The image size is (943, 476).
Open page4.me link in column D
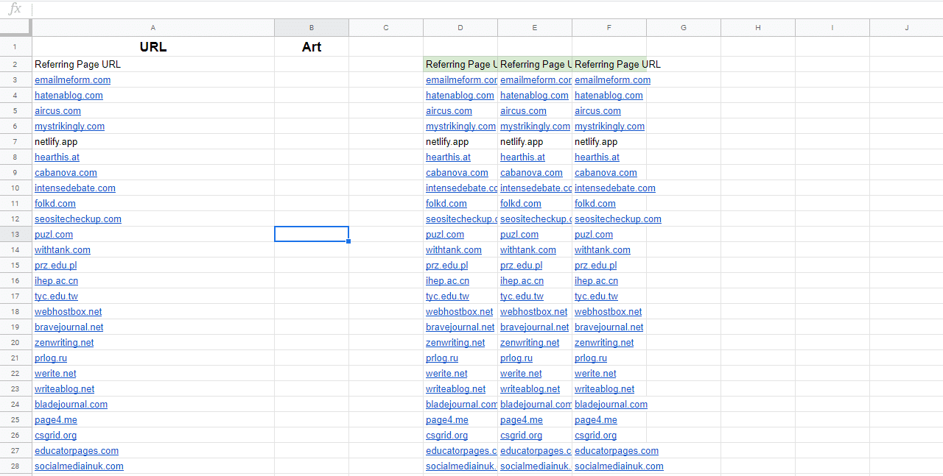(x=447, y=419)
